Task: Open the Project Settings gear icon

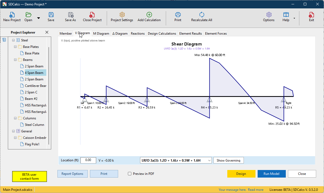Action: 122,15
